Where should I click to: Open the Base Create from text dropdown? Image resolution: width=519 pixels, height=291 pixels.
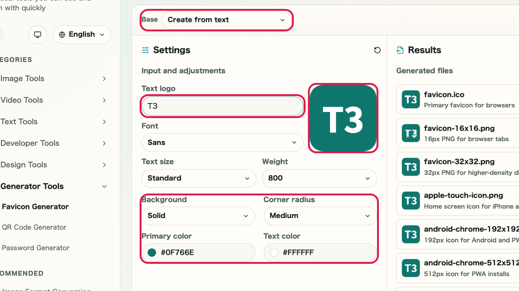(227, 20)
